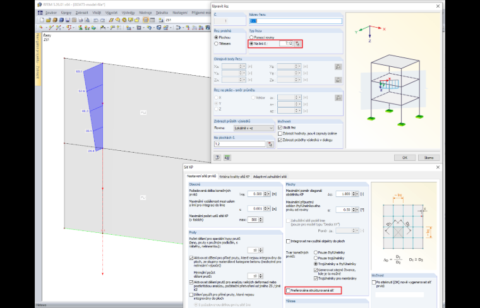The image size is (480, 308).
Task: Click the new line icon in second toolbar row
Action: [x=51, y=28]
